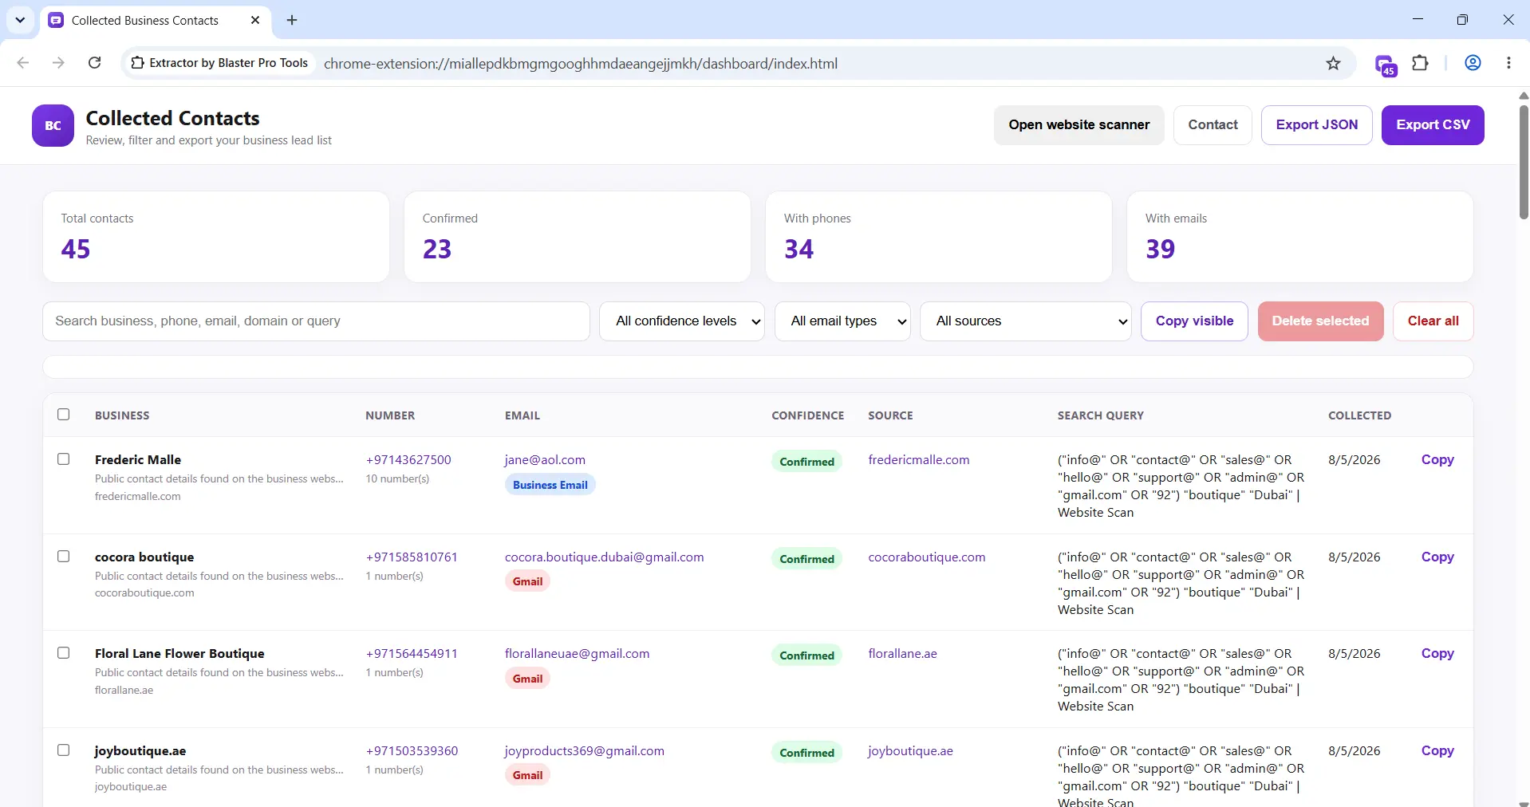The height and width of the screenshot is (807, 1530).
Task: Go forward with the browser forward arrow
Action: [58, 63]
